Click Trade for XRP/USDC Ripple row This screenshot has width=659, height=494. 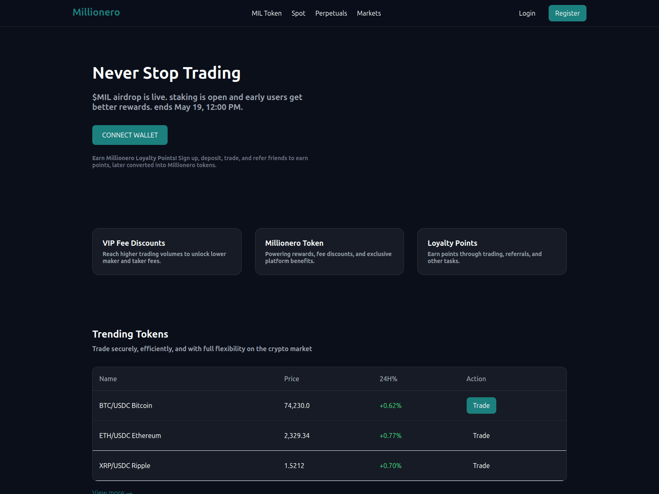click(x=481, y=466)
